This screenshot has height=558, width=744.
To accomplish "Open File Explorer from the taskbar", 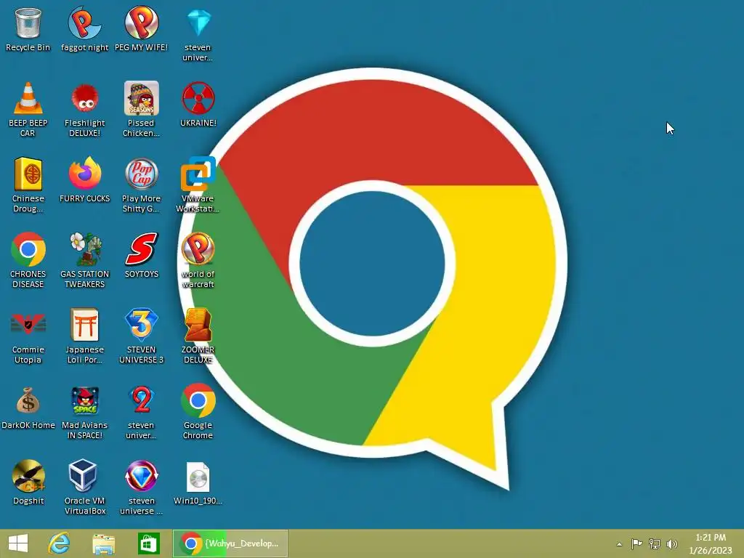I will 103,543.
